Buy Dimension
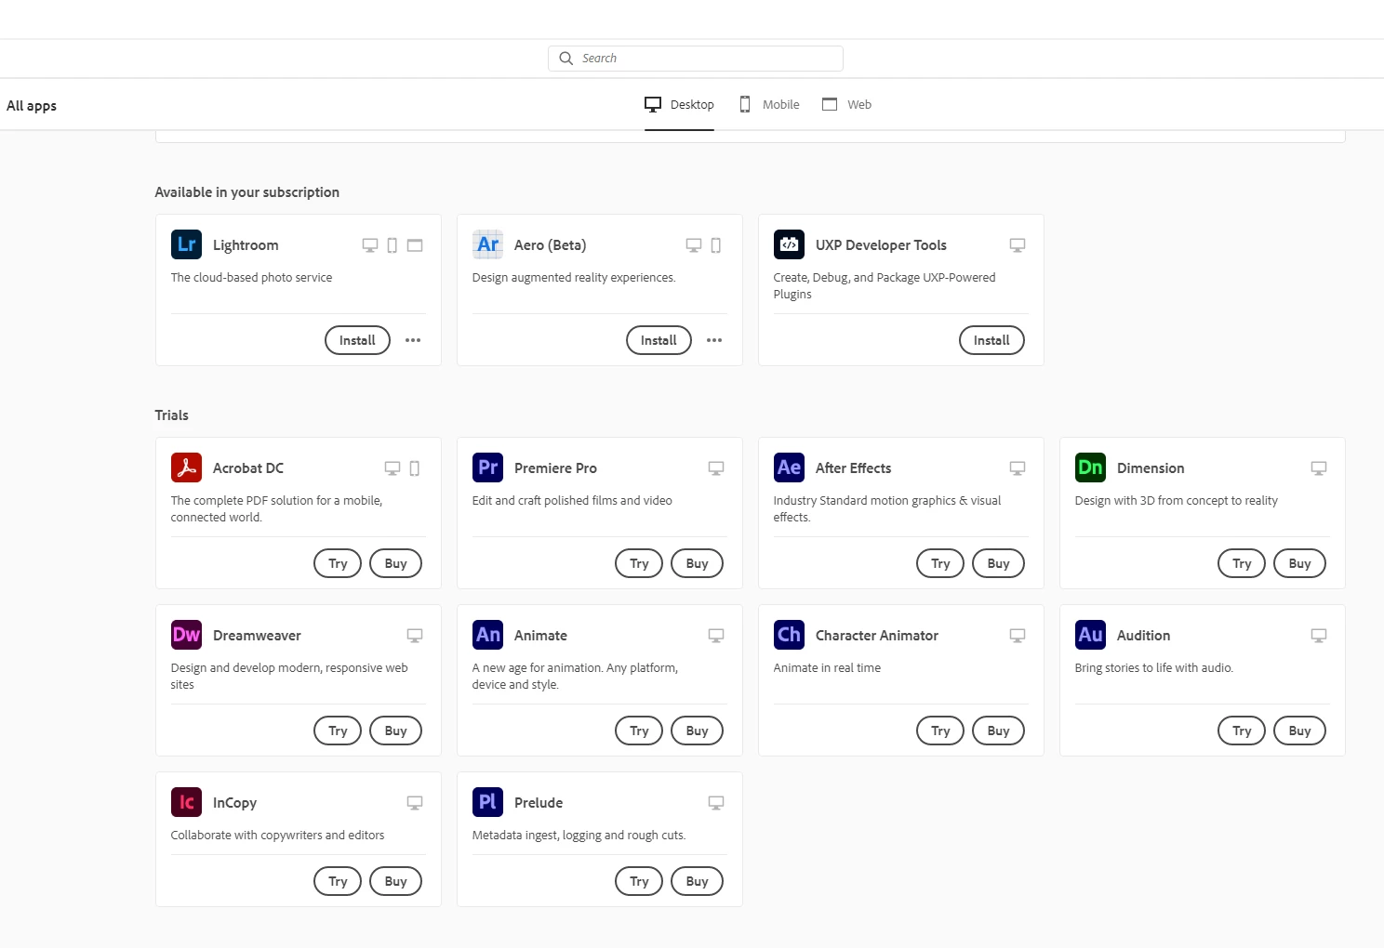Viewport: 1384px width, 948px height. coord(1300,563)
